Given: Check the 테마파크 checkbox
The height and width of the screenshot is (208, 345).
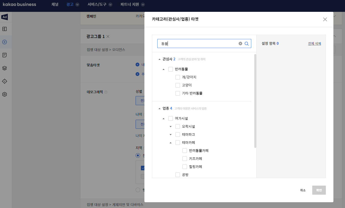Looking at the screenshot, I should [x=178, y=135].
